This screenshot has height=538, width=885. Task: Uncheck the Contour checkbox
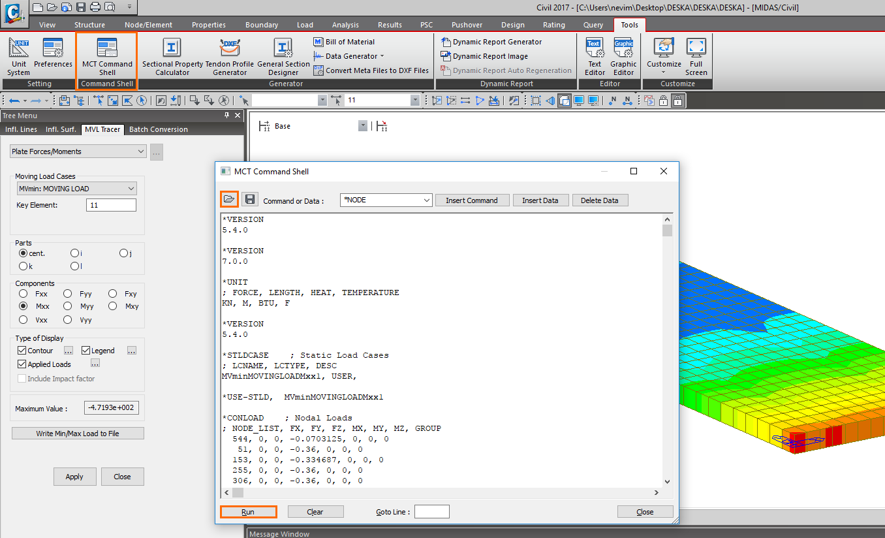[x=22, y=351]
